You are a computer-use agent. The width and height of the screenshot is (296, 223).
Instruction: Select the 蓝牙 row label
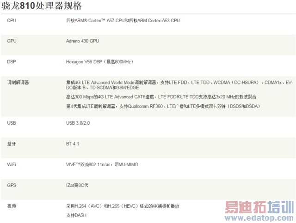tap(11, 144)
